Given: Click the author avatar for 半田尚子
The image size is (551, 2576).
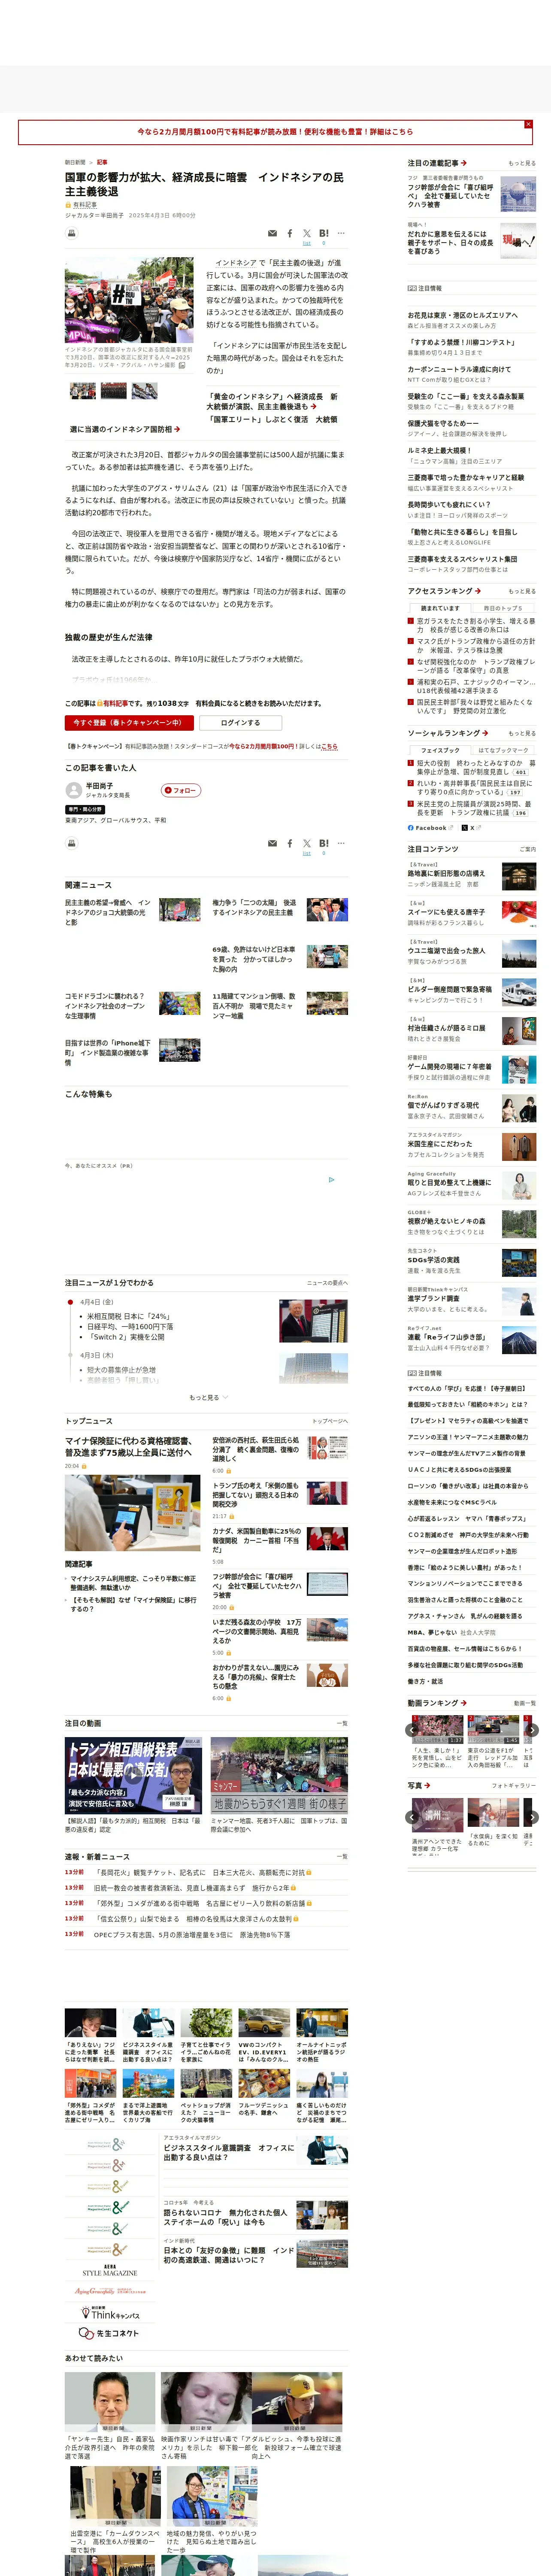Looking at the screenshot, I should (73, 790).
